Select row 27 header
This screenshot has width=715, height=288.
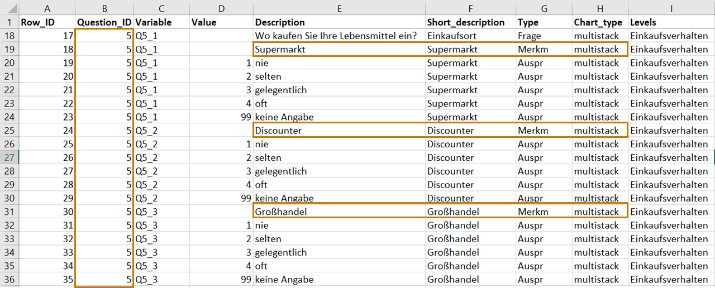(9, 157)
